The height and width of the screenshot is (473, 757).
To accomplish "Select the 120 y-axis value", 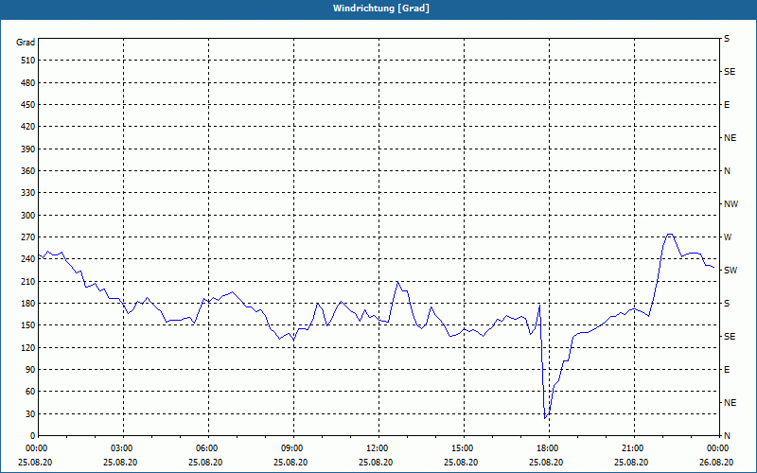I will 28,347.
